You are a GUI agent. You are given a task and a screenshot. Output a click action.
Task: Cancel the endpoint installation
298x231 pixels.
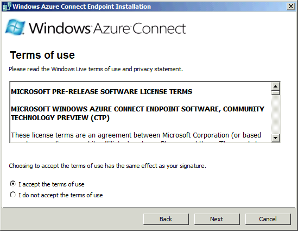[x=268, y=219]
